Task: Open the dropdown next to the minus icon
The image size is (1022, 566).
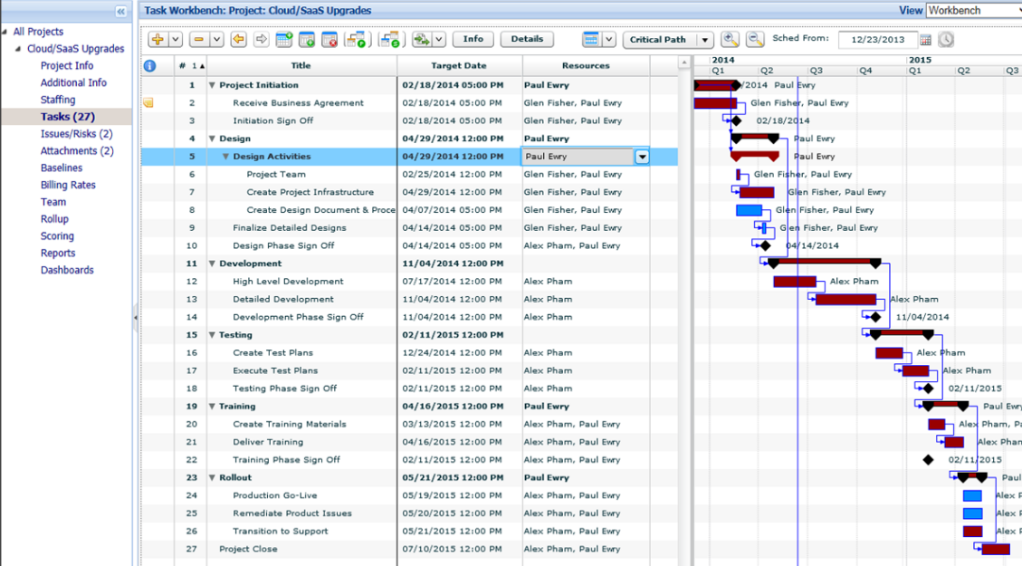Action: tap(217, 39)
